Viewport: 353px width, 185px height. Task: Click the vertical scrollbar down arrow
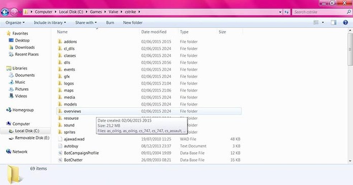point(350,161)
